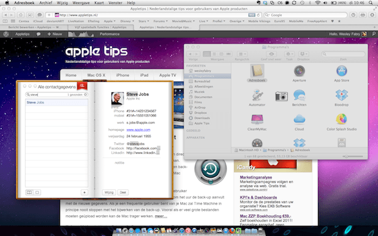
Task: Click Safari reload page icon
Action: [x=258, y=15]
